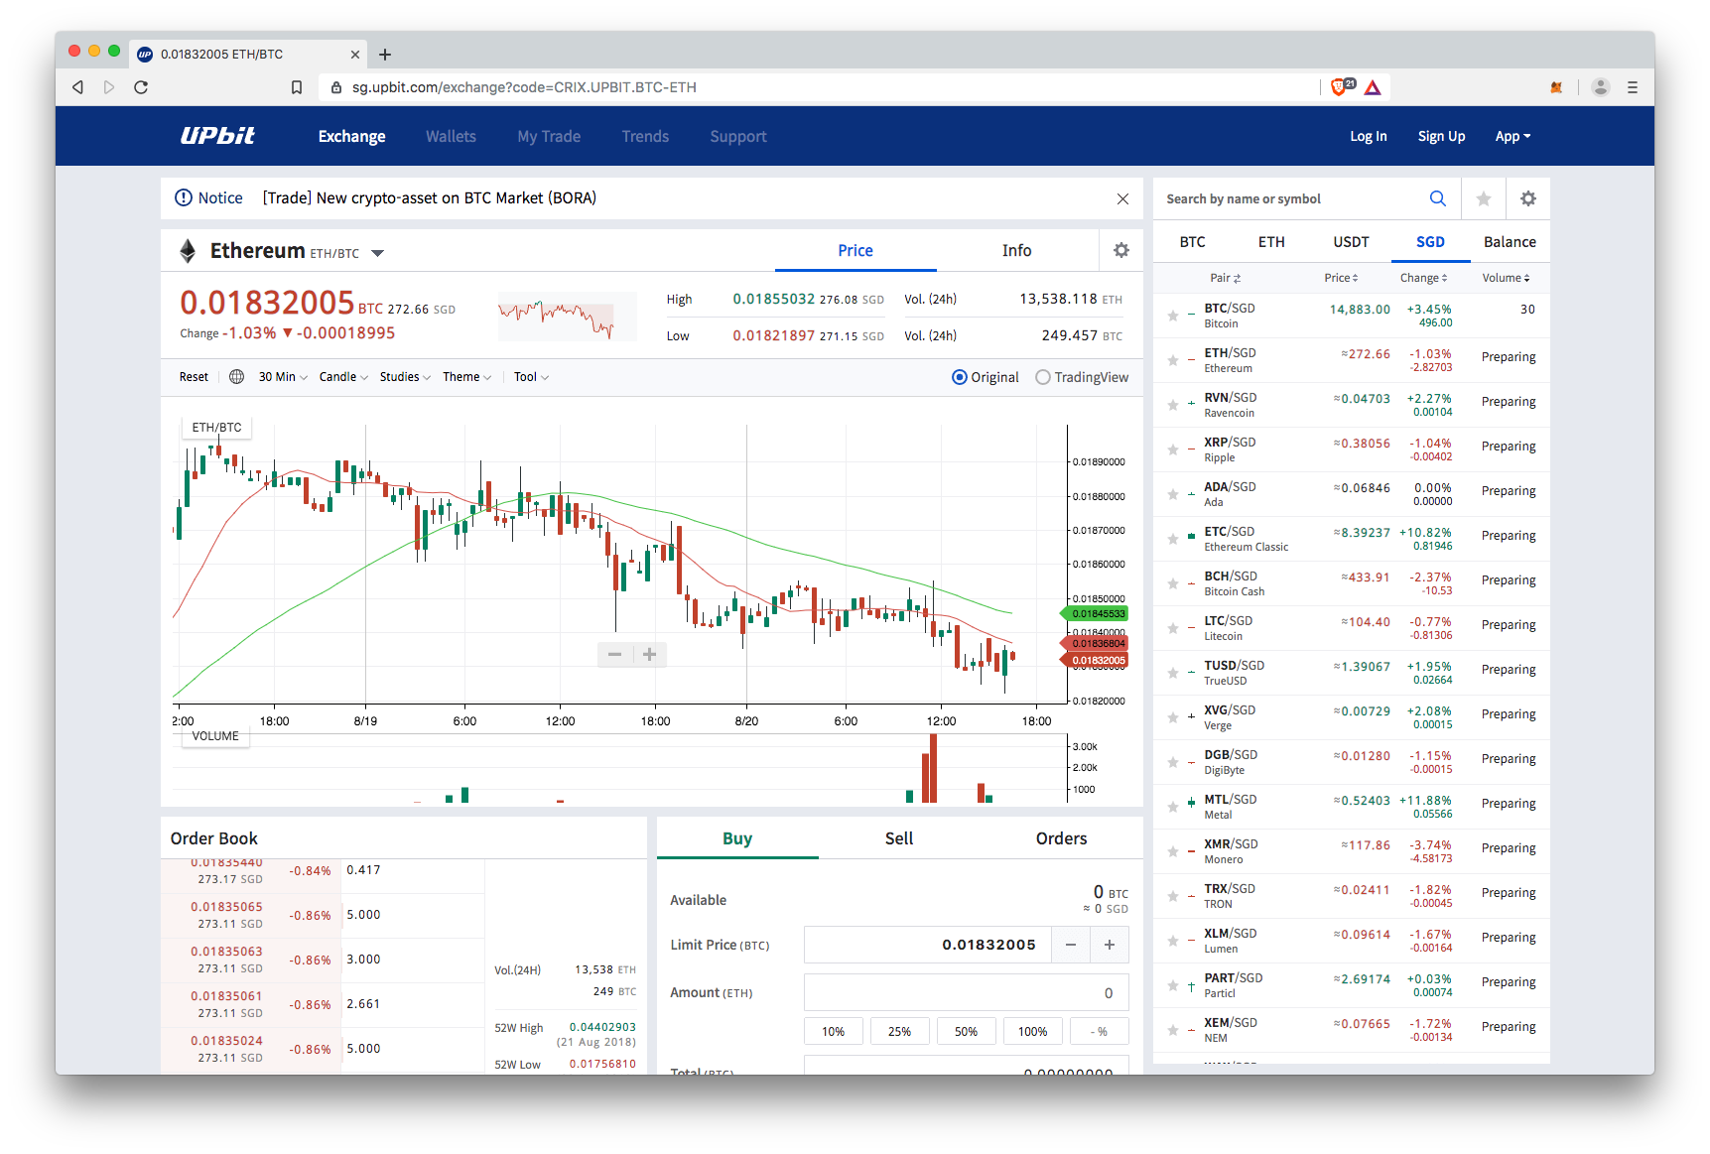1710x1154 pixels.
Task: Close the Notice banner
Action: click(x=1122, y=198)
